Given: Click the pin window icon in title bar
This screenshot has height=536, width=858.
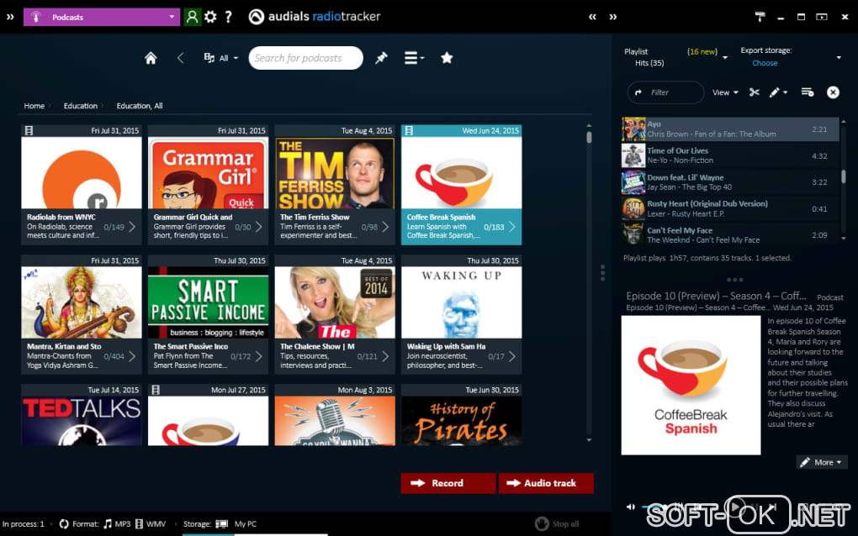Looking at the screenshot, I should 760,17.
